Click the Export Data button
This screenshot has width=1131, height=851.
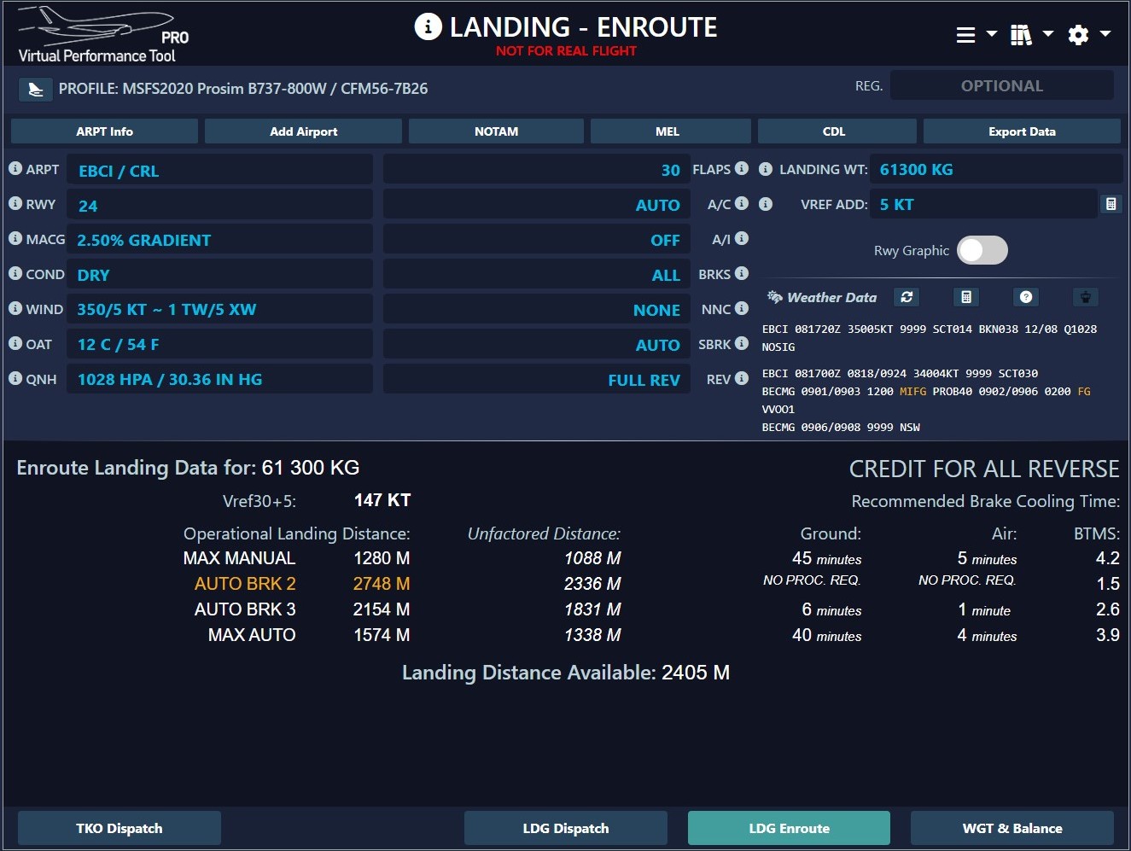pyautogui.click(x=1022, y=131)
